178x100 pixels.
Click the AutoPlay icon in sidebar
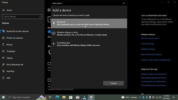(3, 71)
